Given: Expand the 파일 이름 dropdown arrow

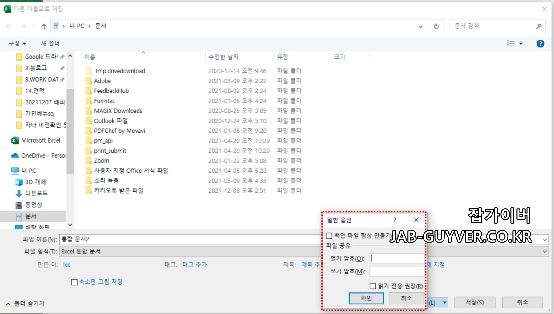Looking at the screenshot, I should click(545, 239).
